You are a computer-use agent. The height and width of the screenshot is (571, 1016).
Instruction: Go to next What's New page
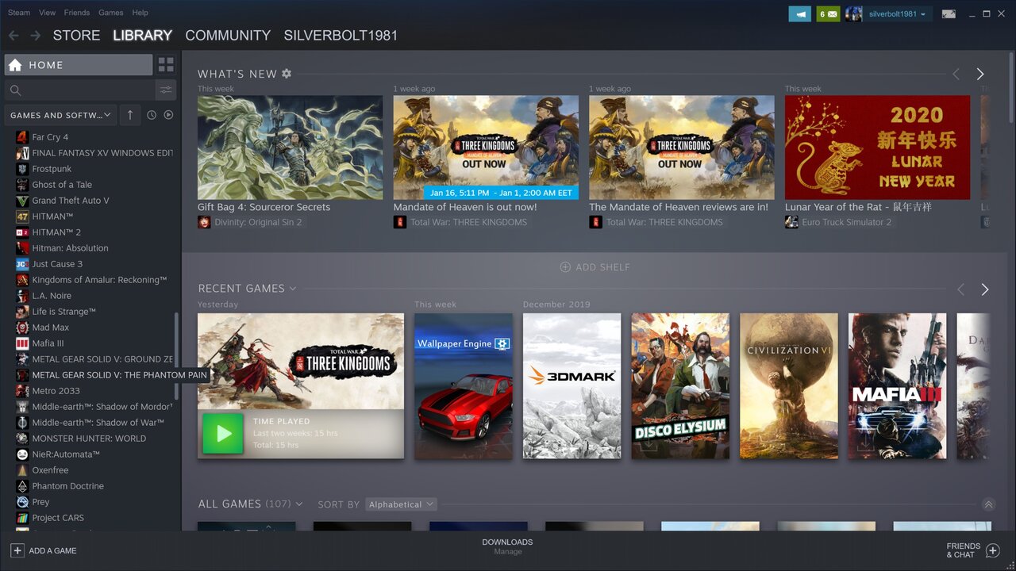pyautogui.click(x=980, y=74)
